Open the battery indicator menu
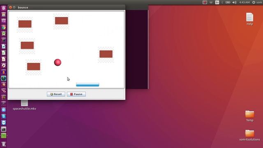The width and height of the screenshot is (263, 148). (x=228, y=2)
